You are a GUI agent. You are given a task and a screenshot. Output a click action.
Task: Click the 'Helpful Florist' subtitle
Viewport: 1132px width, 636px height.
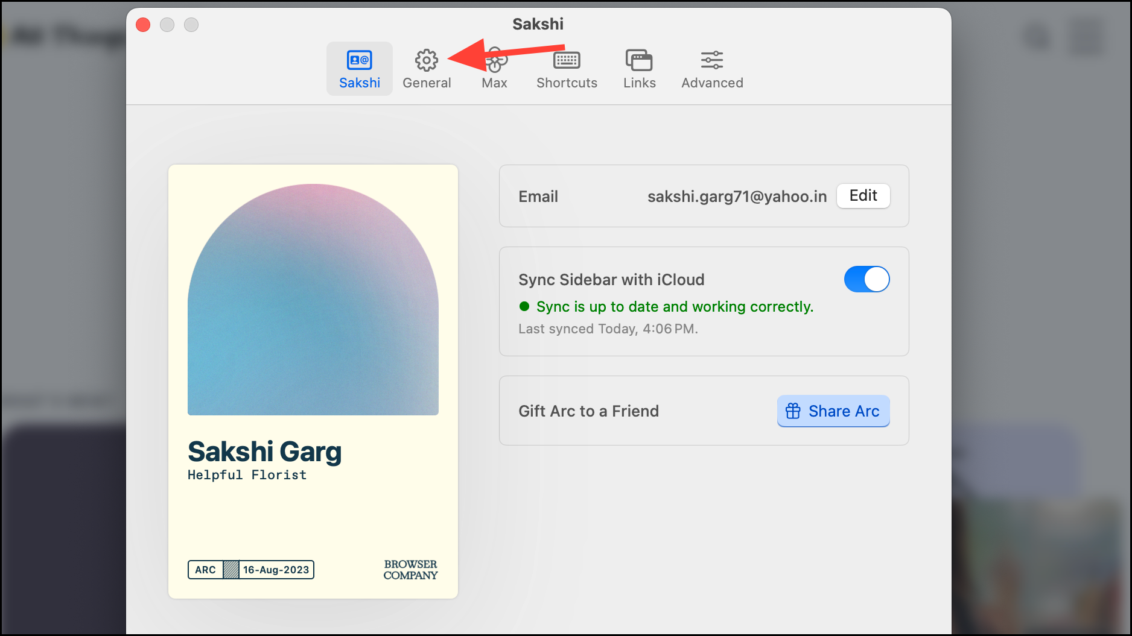[x=247, y=475]
